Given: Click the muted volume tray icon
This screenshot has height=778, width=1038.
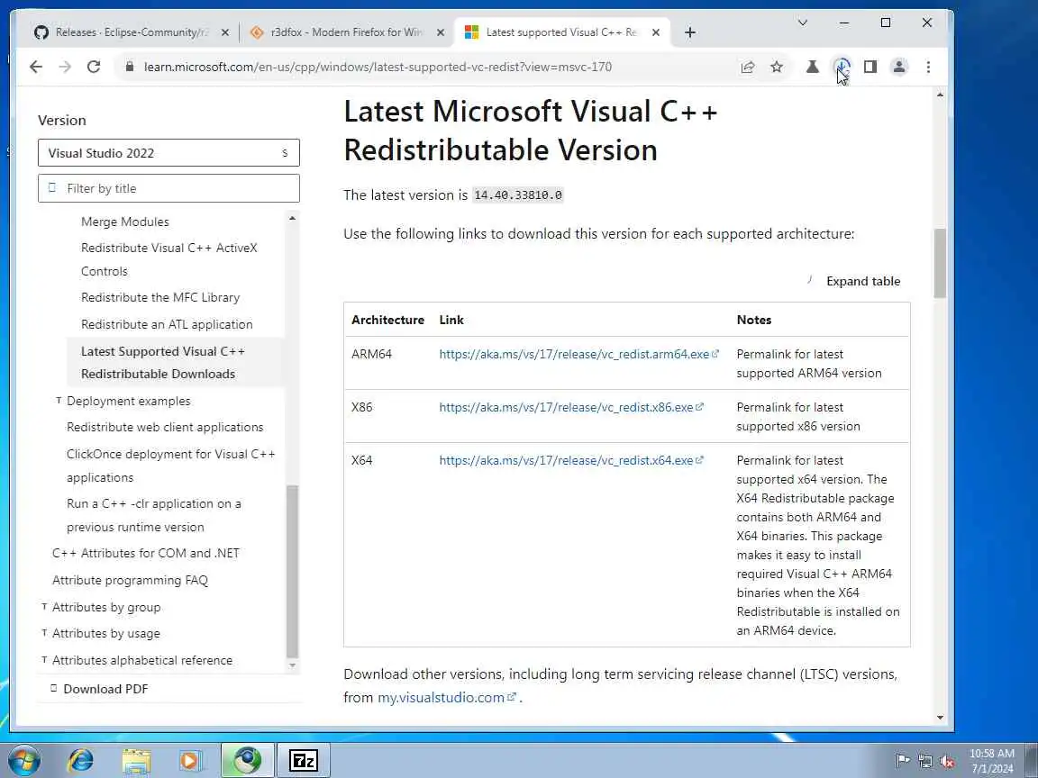Looking at the screenshot, I should pyautogui.click(x=947, y=761).
